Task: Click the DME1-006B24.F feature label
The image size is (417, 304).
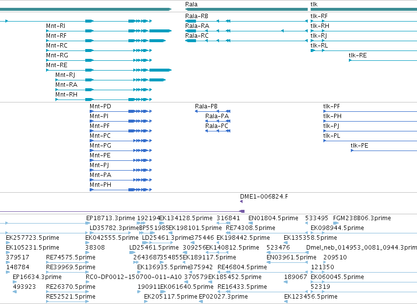Action: (264, 197)
